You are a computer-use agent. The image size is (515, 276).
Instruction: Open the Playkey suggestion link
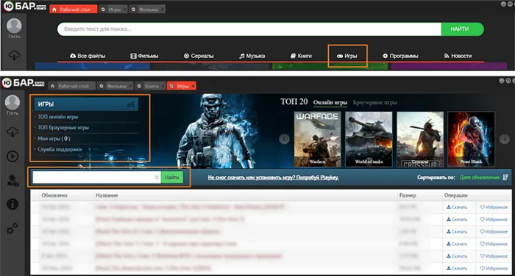pos(273,178)
